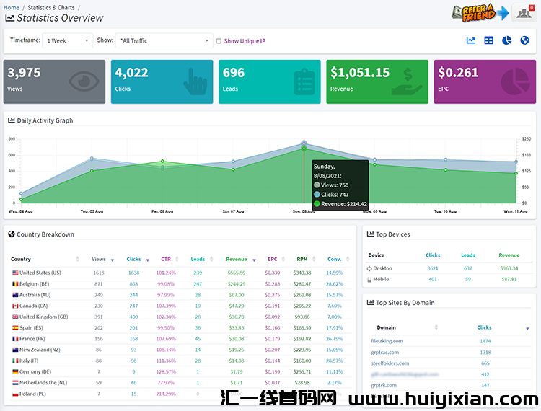Open grptrac.com domain link

point(384,353)
